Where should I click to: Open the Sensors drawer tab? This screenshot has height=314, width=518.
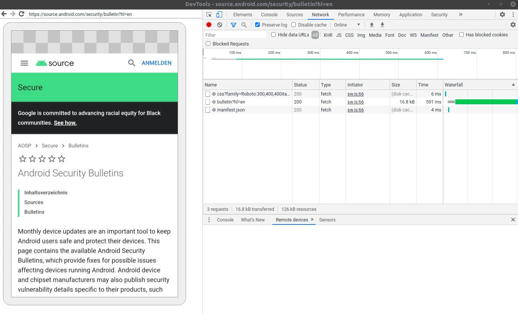pyautogui.click(x=327, y=220)
